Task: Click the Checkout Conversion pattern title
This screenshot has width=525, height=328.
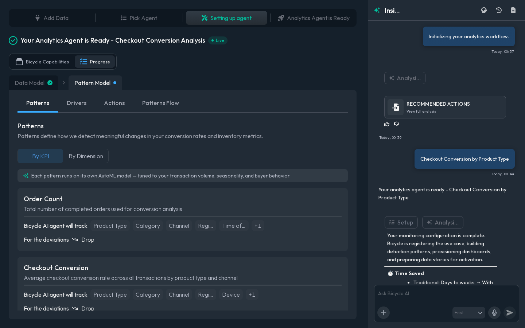Action: [56, 268]
